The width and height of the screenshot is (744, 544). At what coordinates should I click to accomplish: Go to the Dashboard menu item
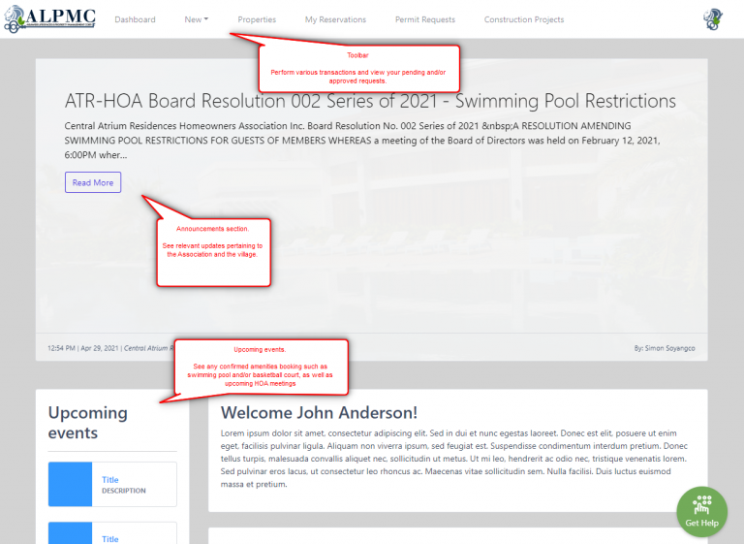click(x=135, y=19)
